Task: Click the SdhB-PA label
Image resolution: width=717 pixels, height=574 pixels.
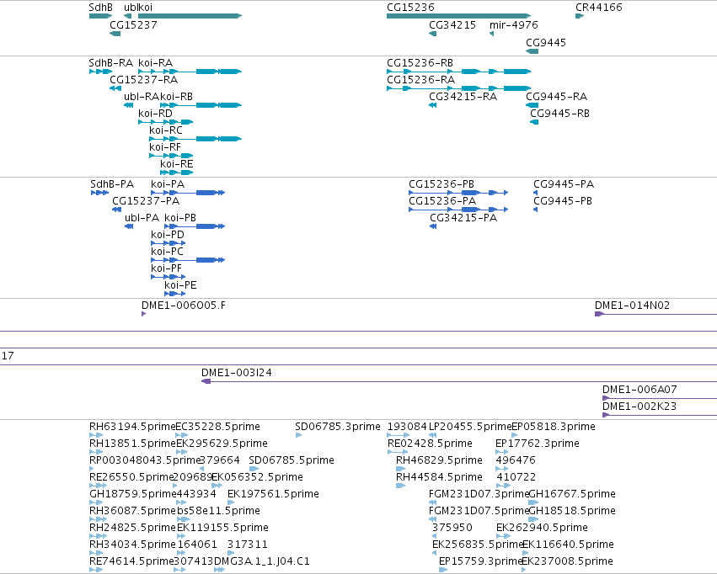Action: tap(112, 184)
